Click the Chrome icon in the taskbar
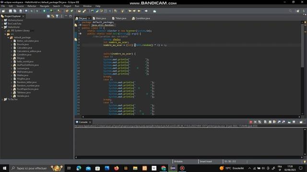This screenshot has height=172, width=307. (x=164, y=168)
